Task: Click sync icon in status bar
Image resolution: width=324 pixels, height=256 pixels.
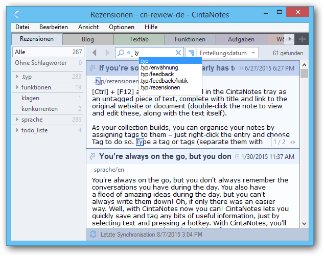Action: 93,235
